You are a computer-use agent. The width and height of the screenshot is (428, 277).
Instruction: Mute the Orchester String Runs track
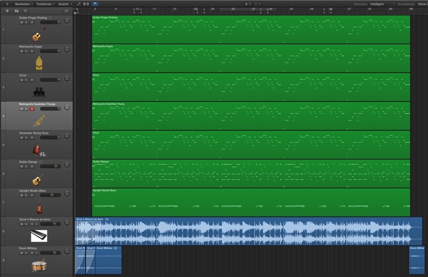(22, 138)
